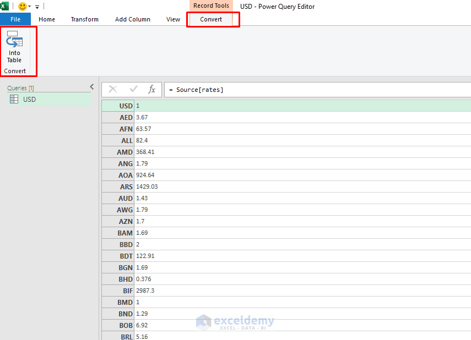Select the BMD row header
Image resolution: width=471 pixels, height=340 pixels.
tap(118, 302)
